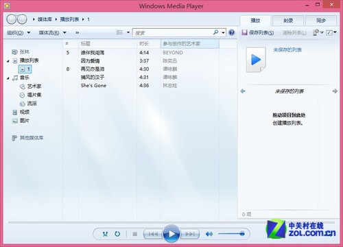The width and height of the screenshot is (343, 247).
Task: Open the playback device options dropdown arrow
Action: 322,32
